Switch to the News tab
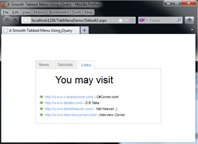 pyautogui.click(x=44, y=65)
